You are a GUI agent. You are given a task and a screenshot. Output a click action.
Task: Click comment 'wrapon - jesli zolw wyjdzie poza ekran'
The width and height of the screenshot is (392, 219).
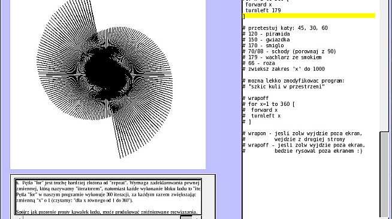302,133
